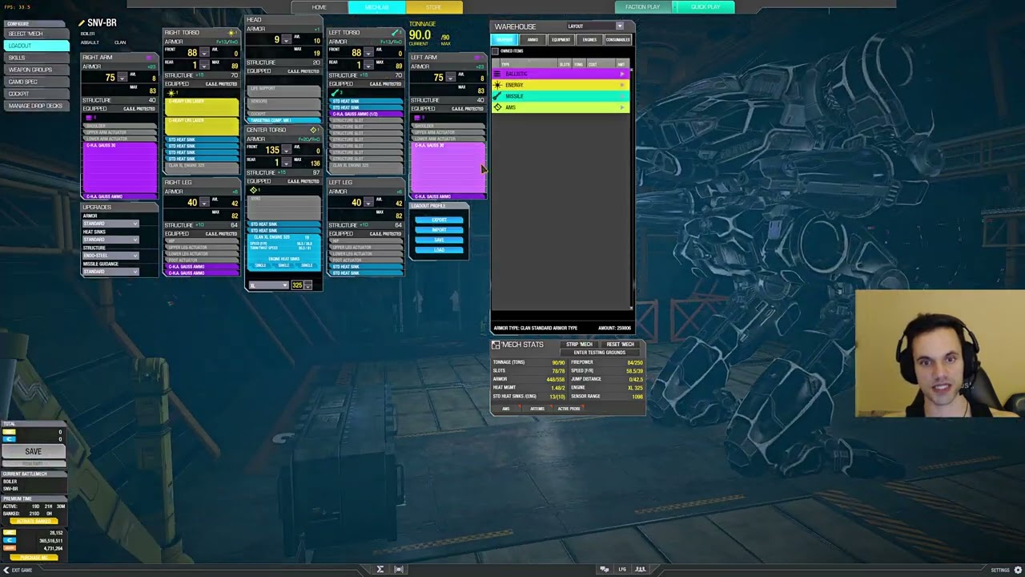Toggle the Active Probe indicator in Mech Stats

pos(569,409)
